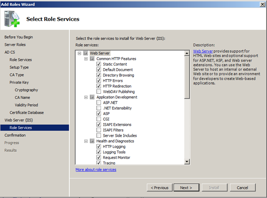This screenshot has width=267, height=198.
Task: Open the Server Roles step in sidebar
Action: [15, 45]
